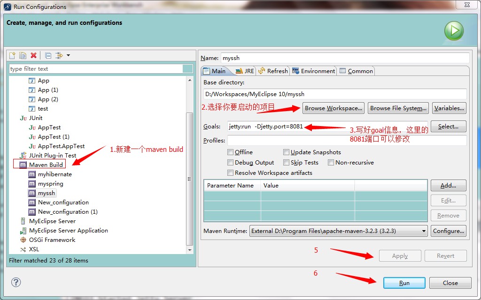This screenshot has height=300, width=481.
Task: Create a new launch configuration
Action: pos(12,55)
